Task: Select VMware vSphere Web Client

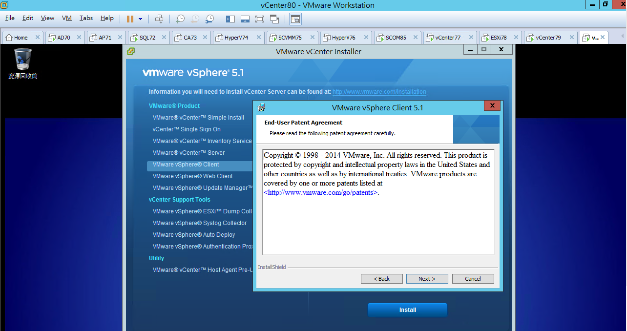Action: pos(192,176)
